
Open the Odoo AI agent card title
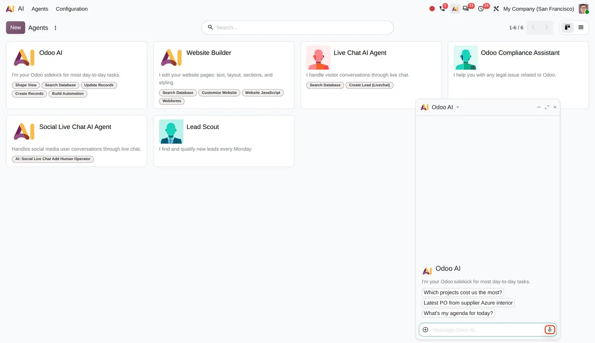coord(51,53)
